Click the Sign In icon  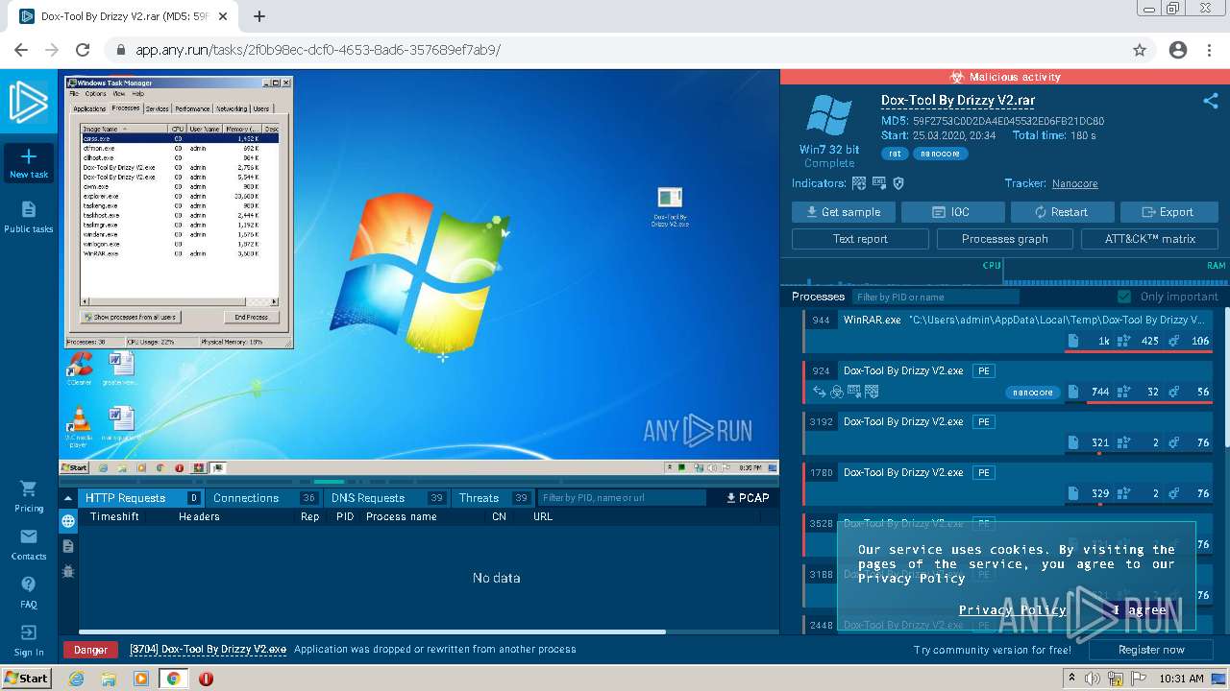(29, 632)
